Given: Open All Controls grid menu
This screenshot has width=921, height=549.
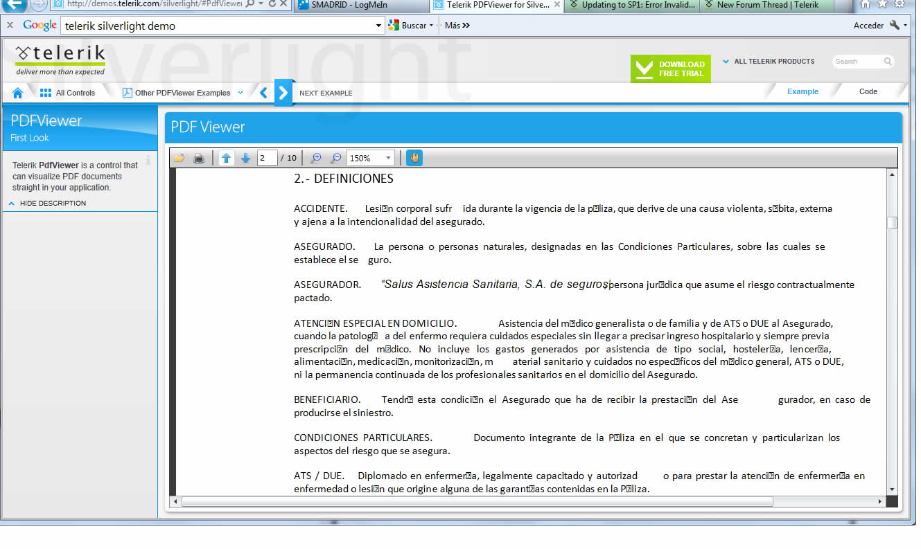Looking at the screenshot, I should [x=67, y=93].
